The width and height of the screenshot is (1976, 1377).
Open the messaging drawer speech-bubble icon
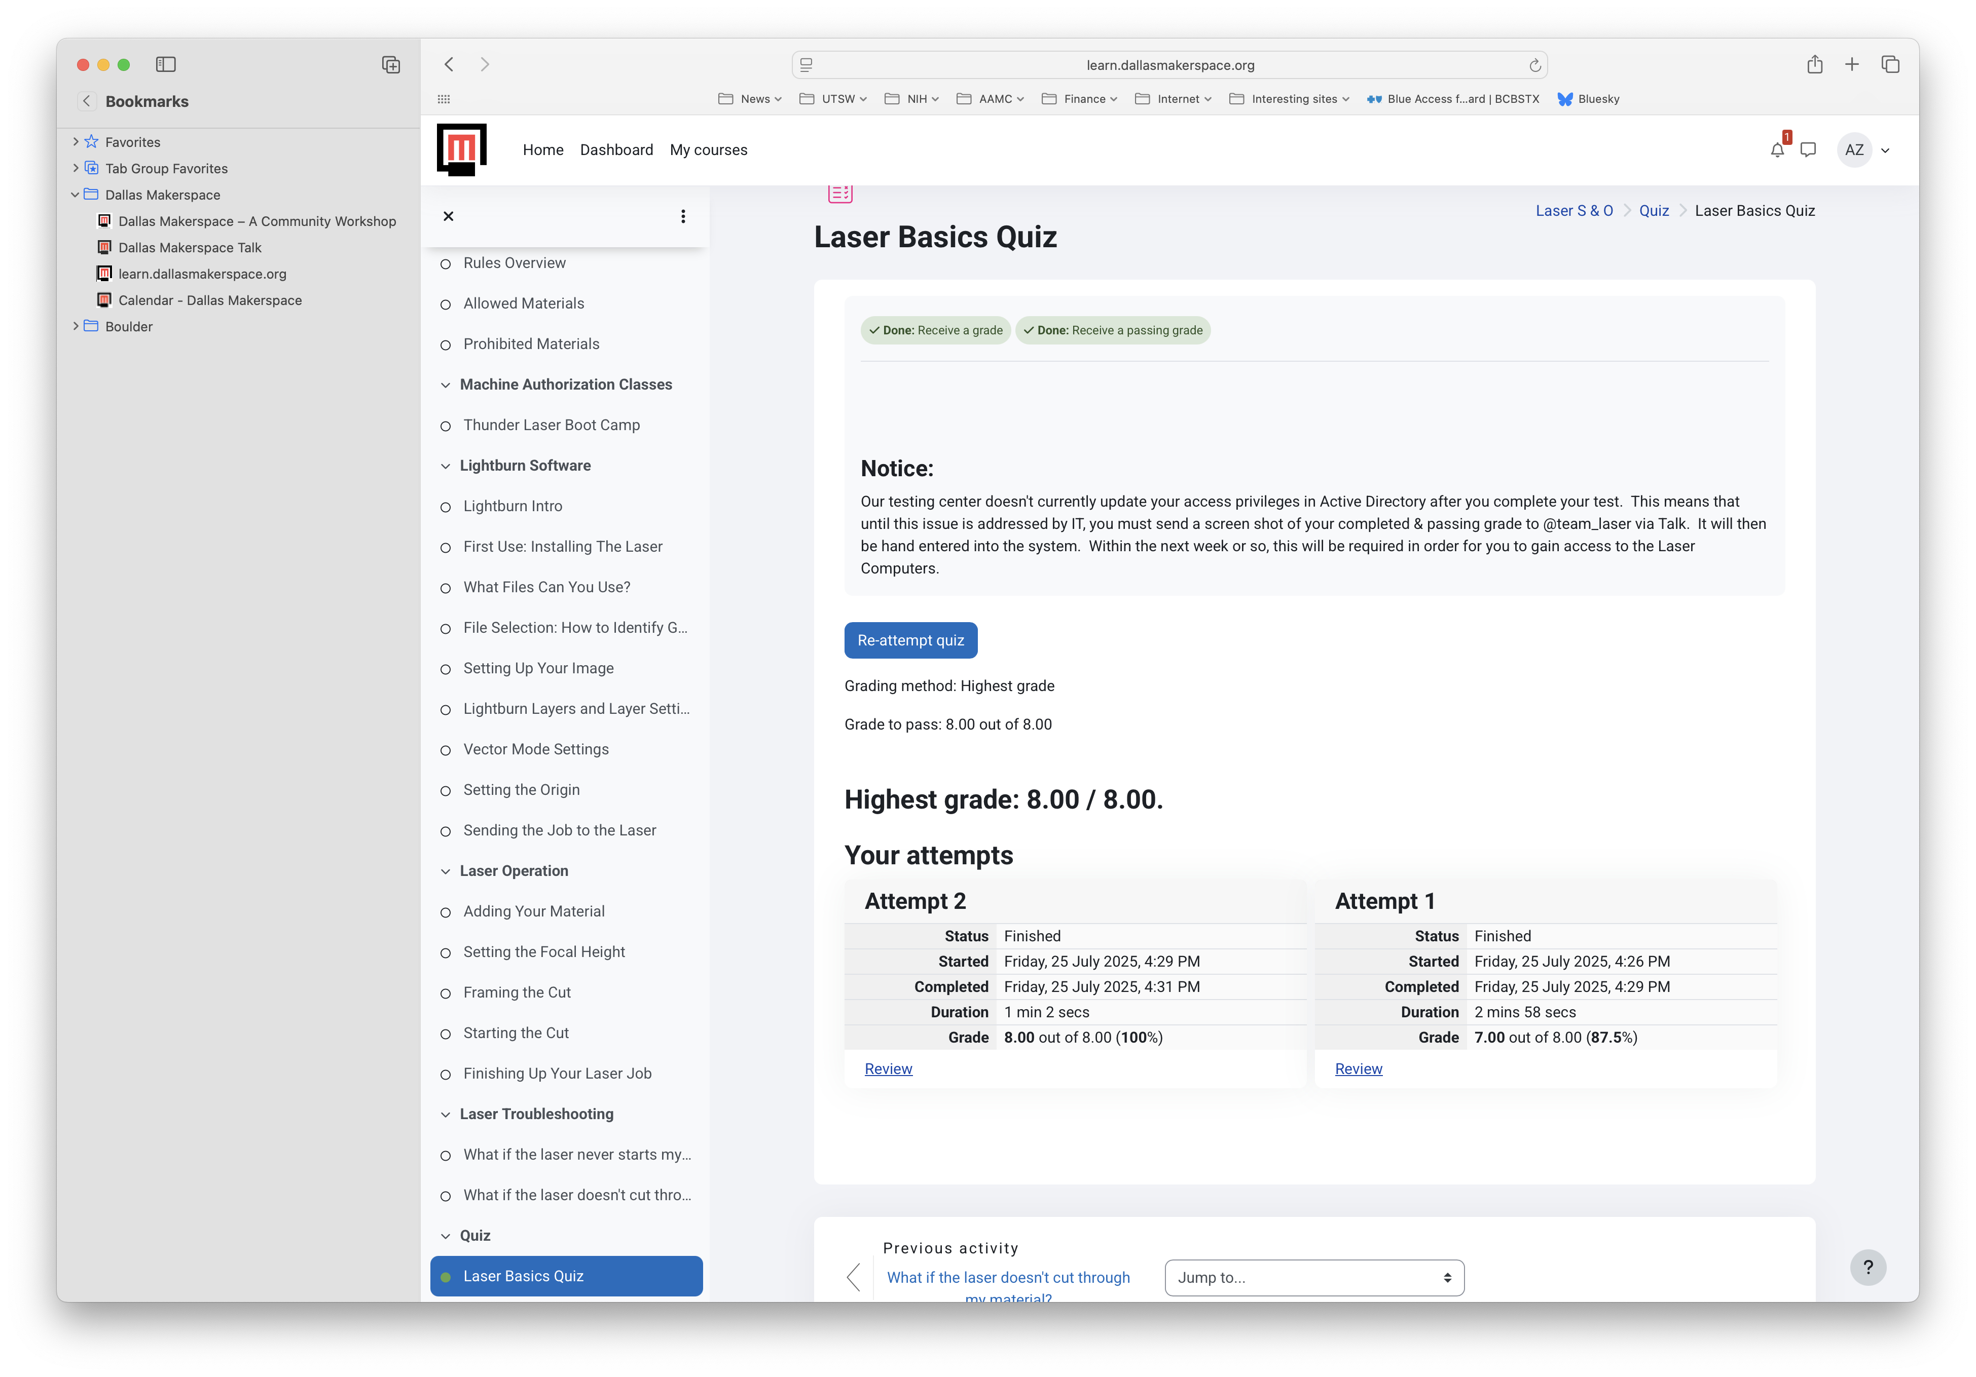coord(1808,149)
